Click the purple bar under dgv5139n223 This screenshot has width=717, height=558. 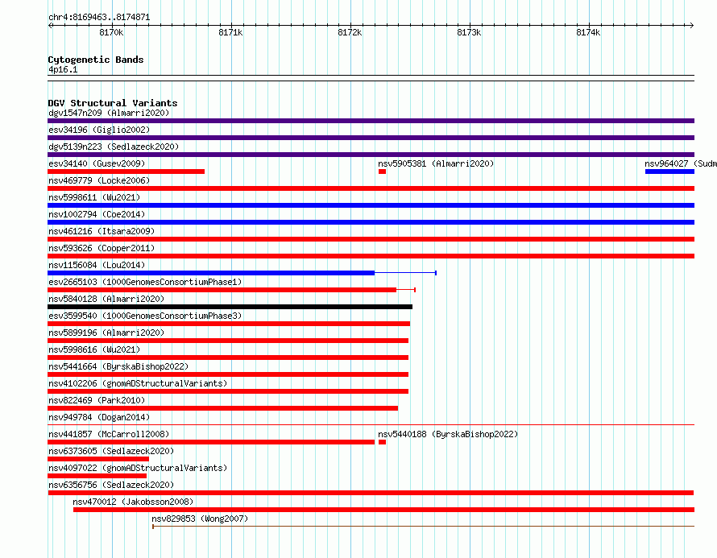[371, 155]
